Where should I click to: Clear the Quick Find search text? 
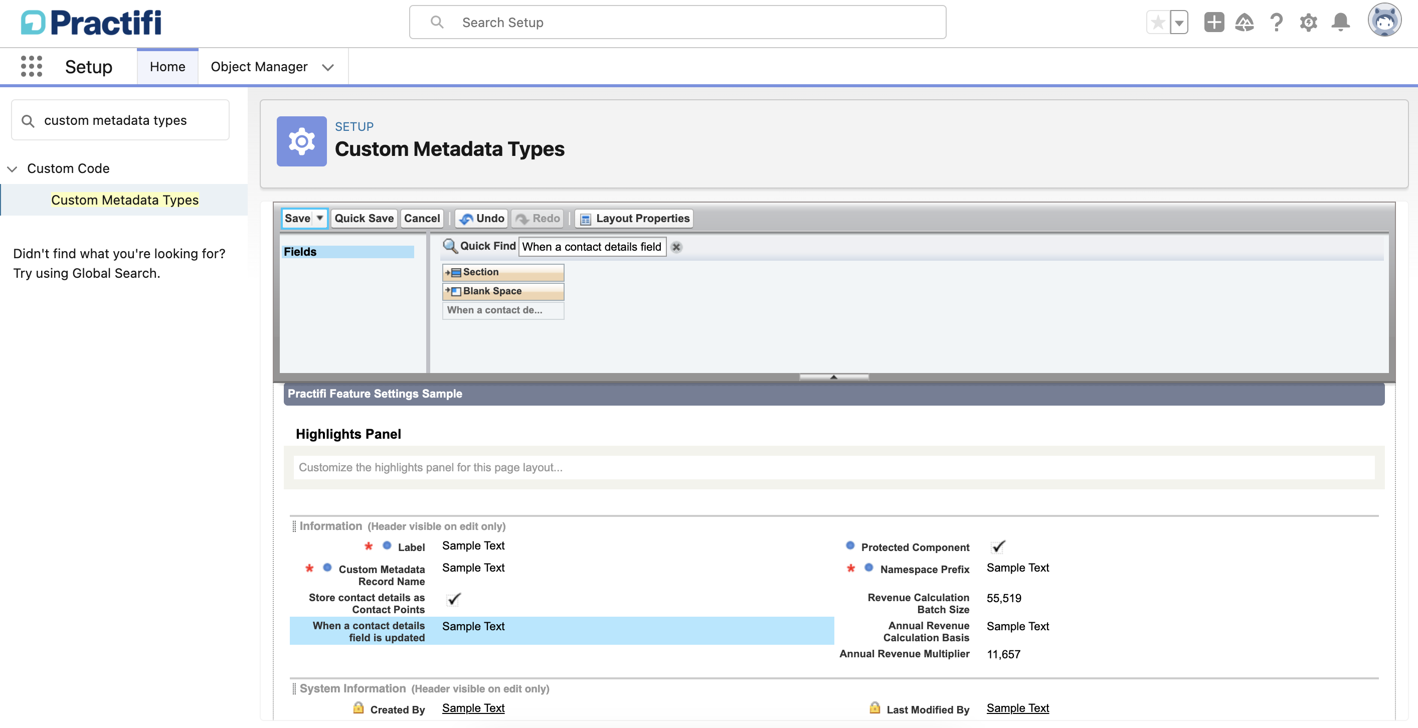point(676,247)
